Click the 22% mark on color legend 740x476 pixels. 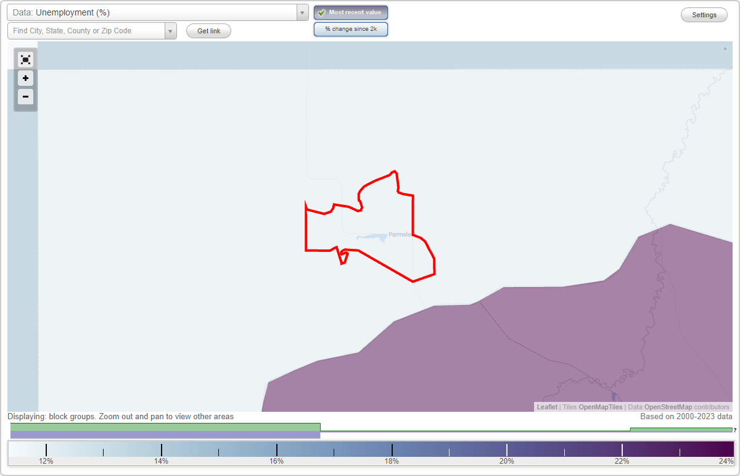[x=622, y=461]
